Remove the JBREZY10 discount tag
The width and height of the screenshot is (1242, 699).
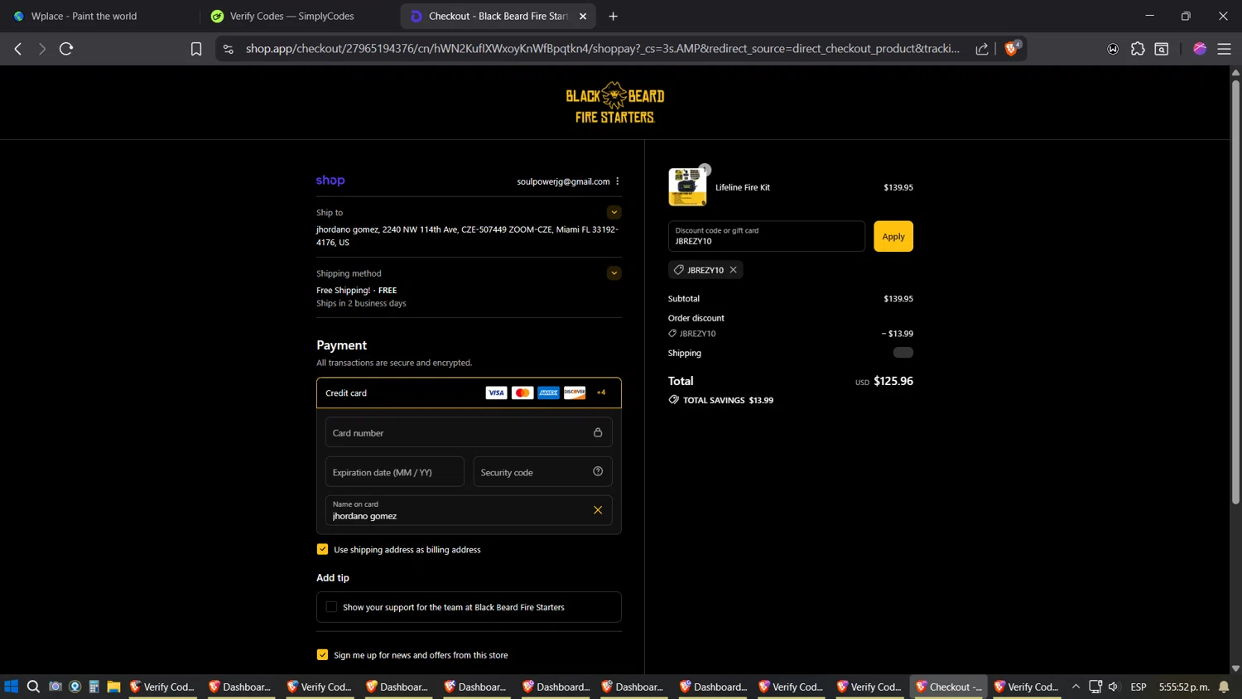click(x=734, y=270)
